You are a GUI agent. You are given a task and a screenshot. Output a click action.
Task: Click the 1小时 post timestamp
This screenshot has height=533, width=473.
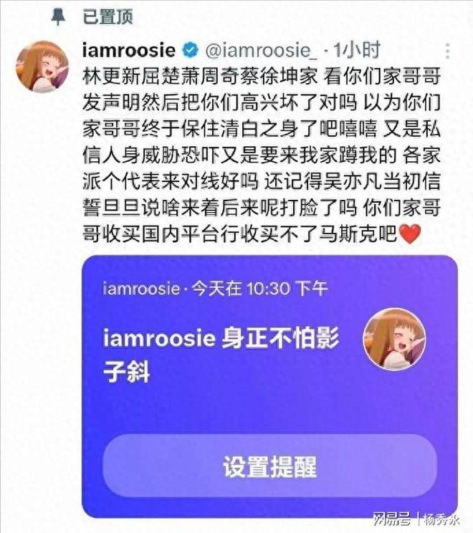coord(357,50)
